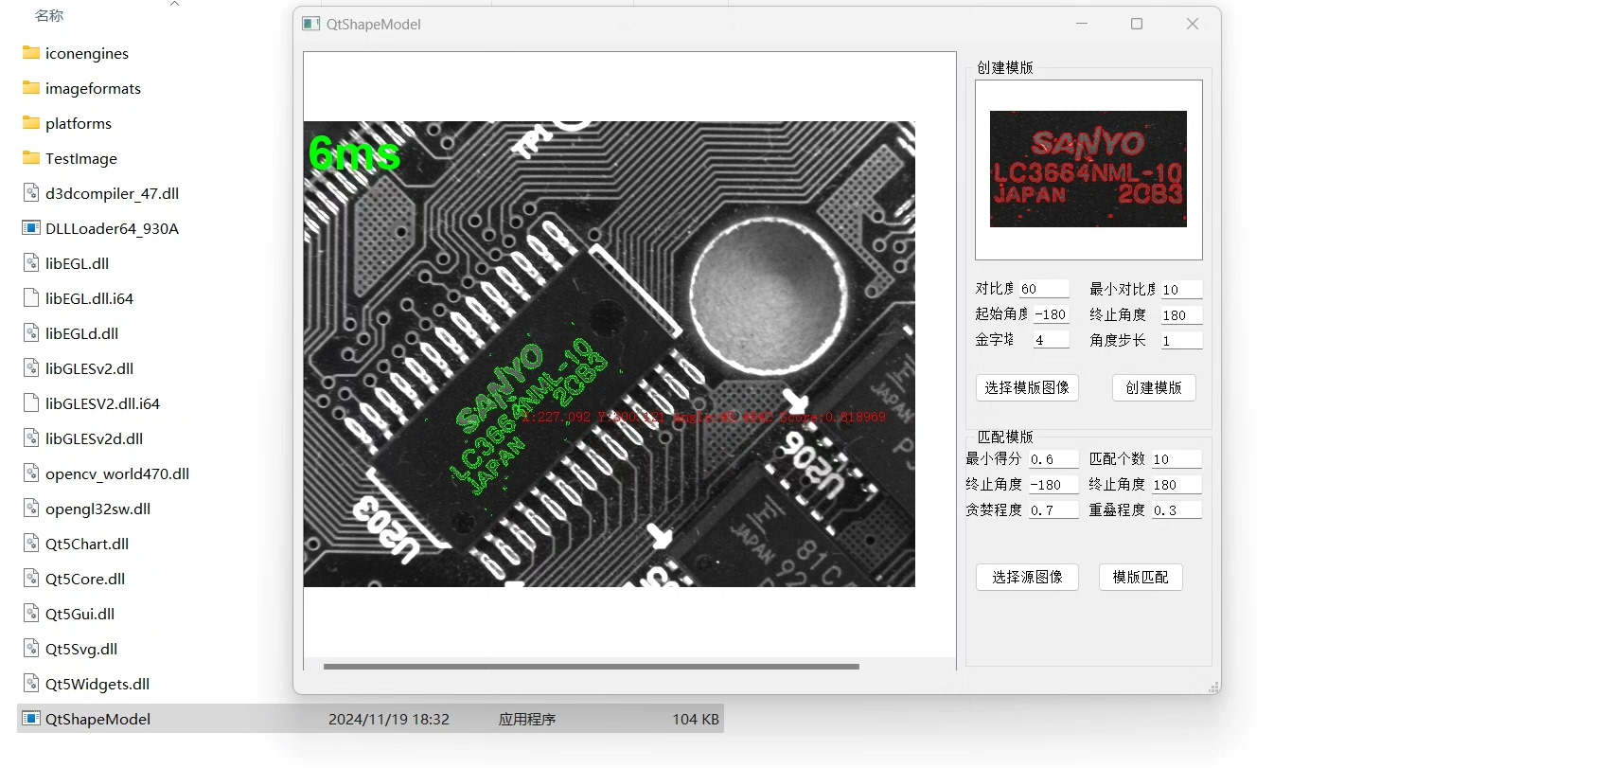Select the platforms folder icon
This screenshot has height=768, width=1610.
31,123
